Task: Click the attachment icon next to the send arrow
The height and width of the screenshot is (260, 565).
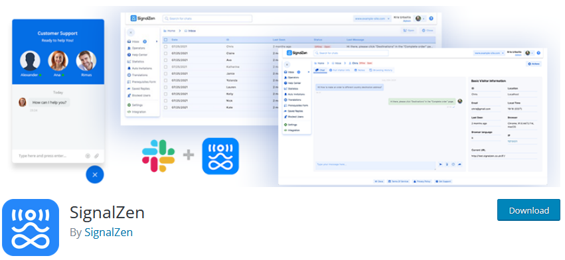Action: click(447, 164)
